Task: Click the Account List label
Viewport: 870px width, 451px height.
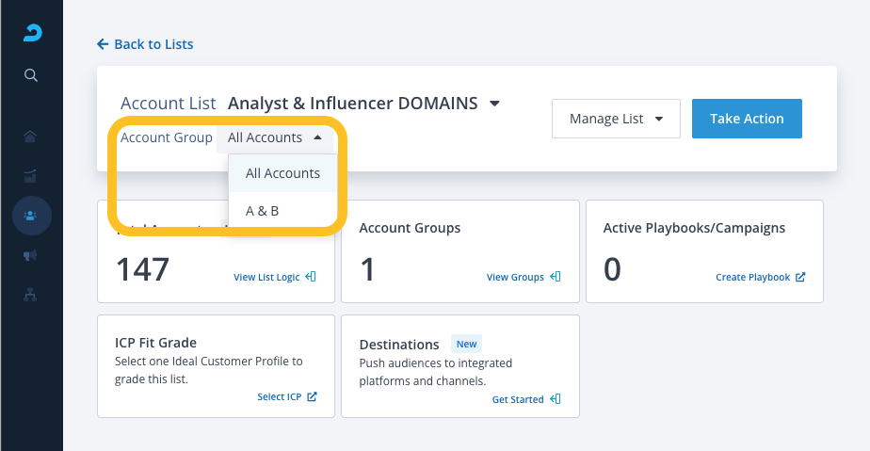Action: (x=169, y=104)
